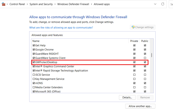Open risks of allowing an app link
This screenshot has height=112, width=173.
tap(61, 28)
